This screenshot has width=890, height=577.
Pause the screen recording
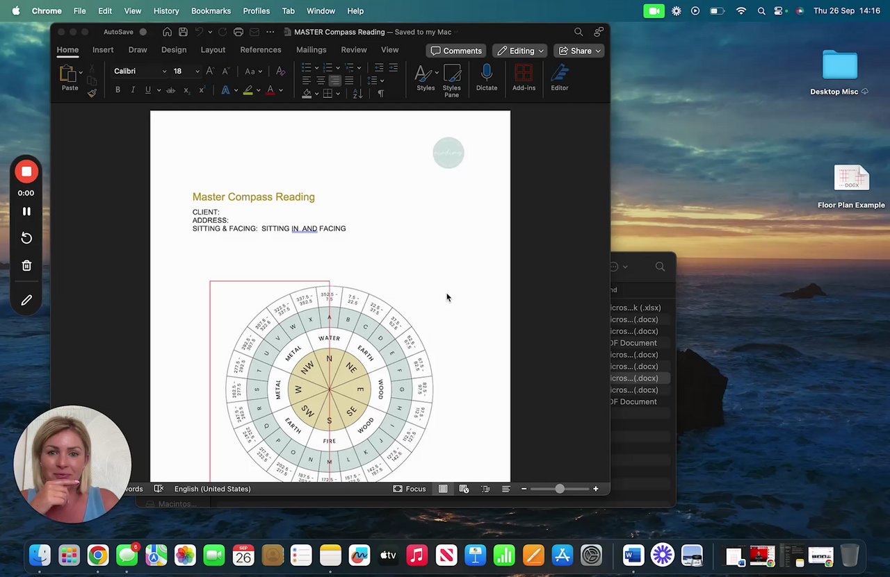click(26, 211)
